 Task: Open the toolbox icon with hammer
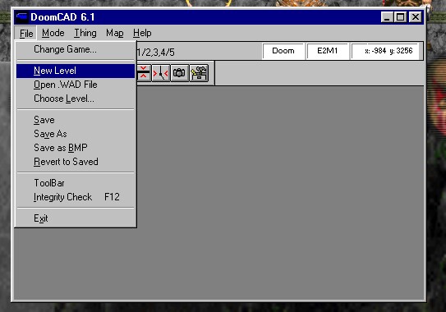199,73
